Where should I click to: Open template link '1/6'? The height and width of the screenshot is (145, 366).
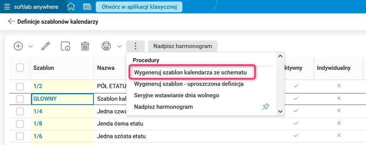38,136
